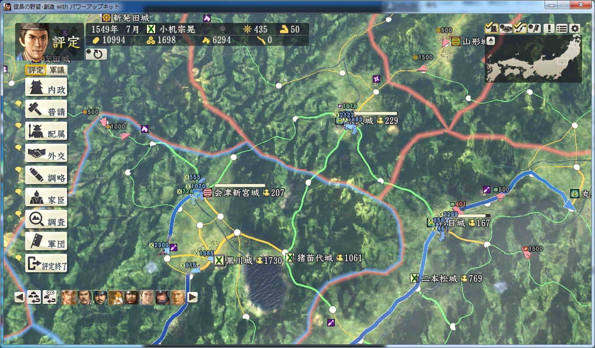Toggle the road route display filter
The image size is (595, 348).
[x=520, y=28]
